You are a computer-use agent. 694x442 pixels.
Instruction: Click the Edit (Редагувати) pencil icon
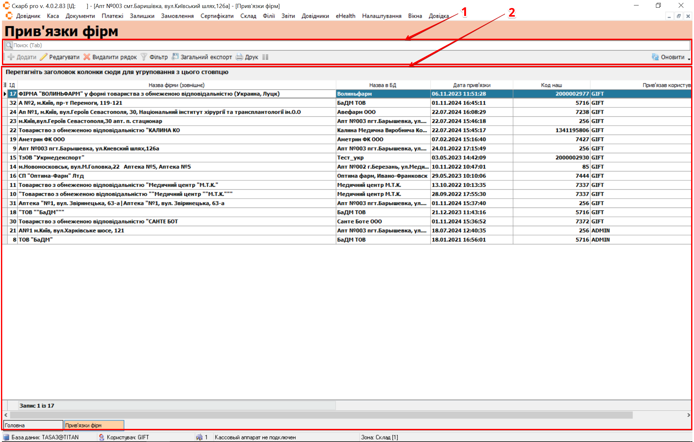pyautogui.click(x=43, y=57)
